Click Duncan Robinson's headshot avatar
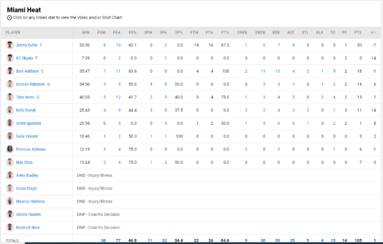 click(x=10, y=84)
